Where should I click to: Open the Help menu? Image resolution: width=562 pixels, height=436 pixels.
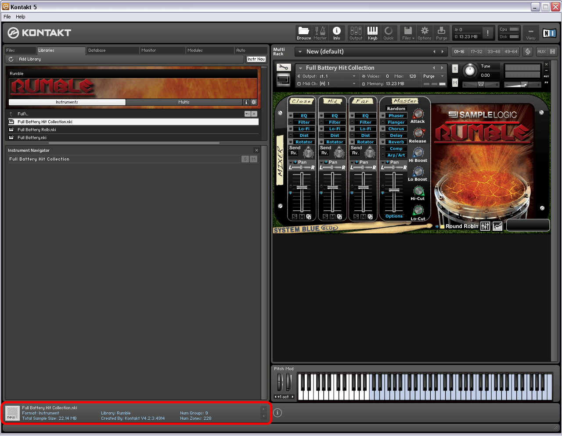click(x=21, y=17)
